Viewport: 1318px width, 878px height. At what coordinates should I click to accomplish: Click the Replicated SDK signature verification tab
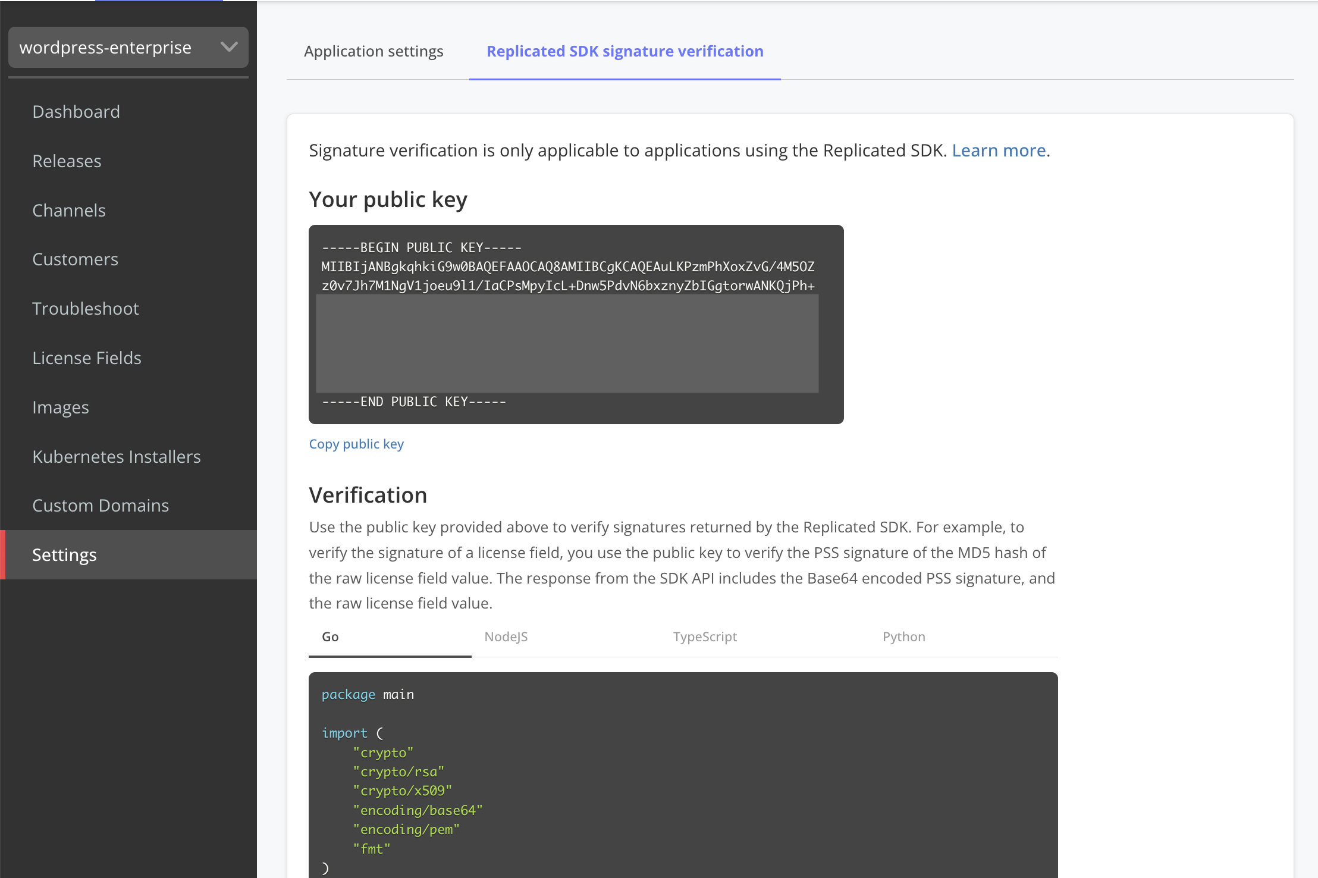pos(625,51)
